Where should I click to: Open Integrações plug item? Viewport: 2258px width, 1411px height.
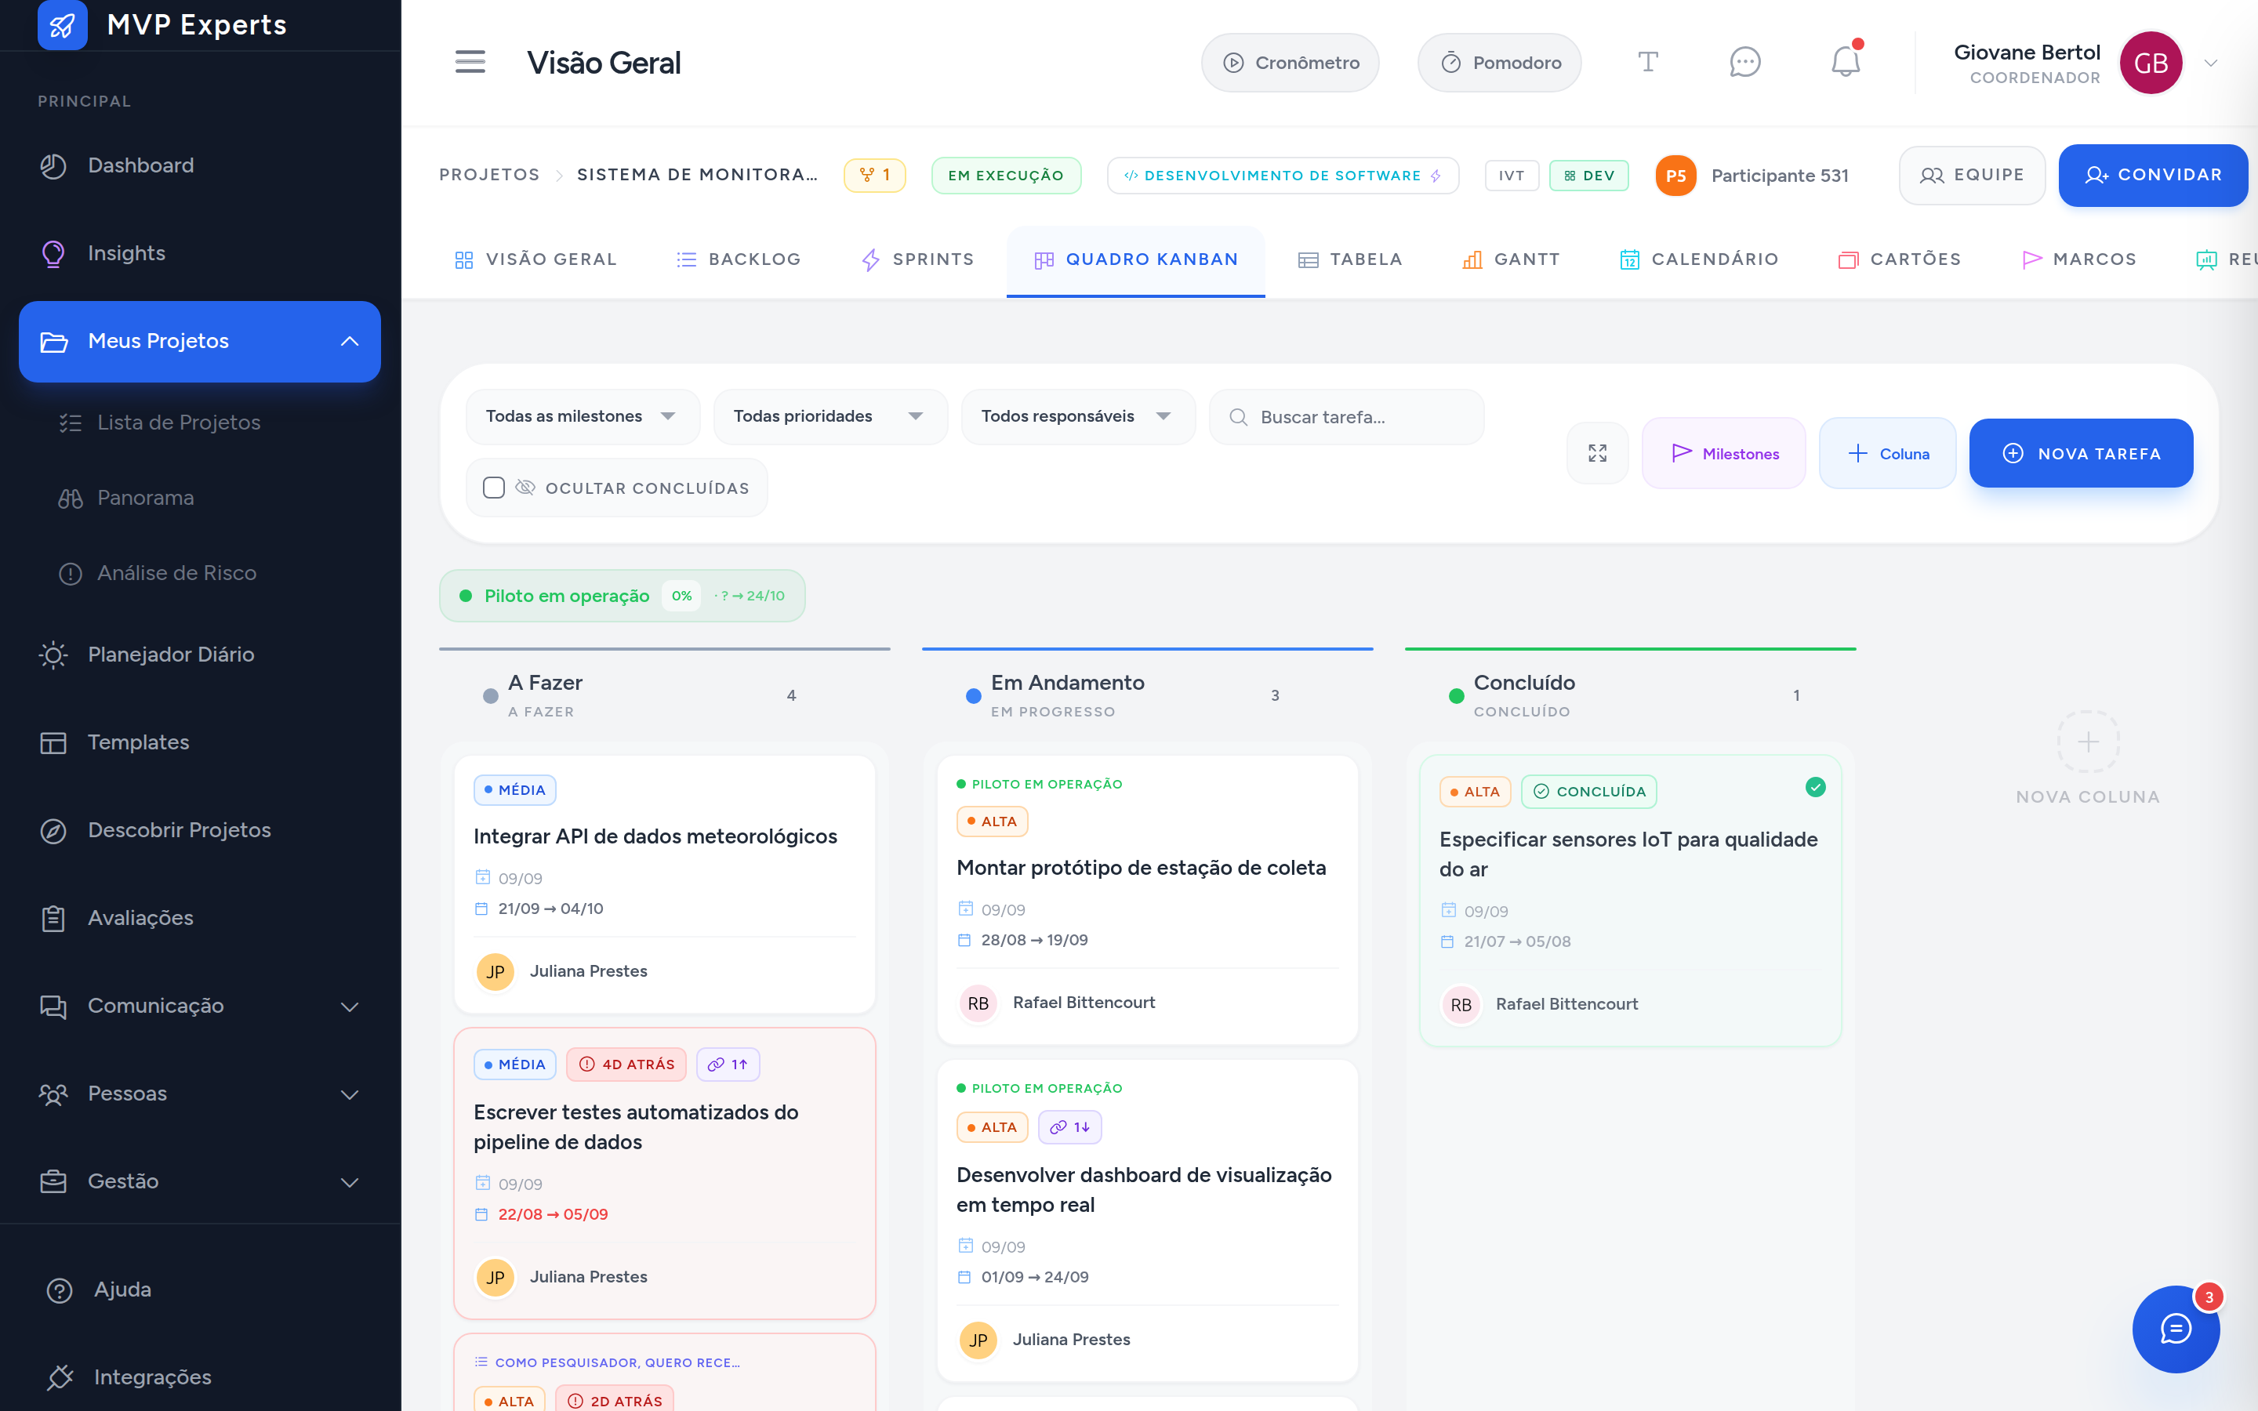[200, 1377]
